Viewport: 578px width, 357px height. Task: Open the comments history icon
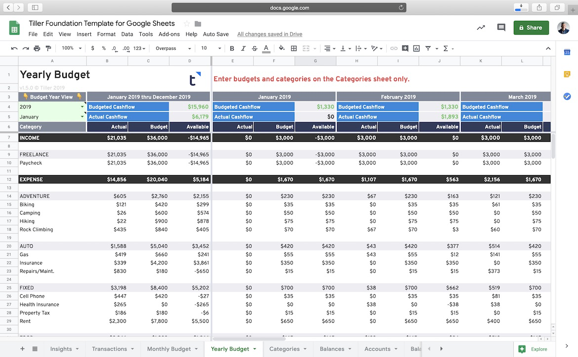tap(501, 28)
